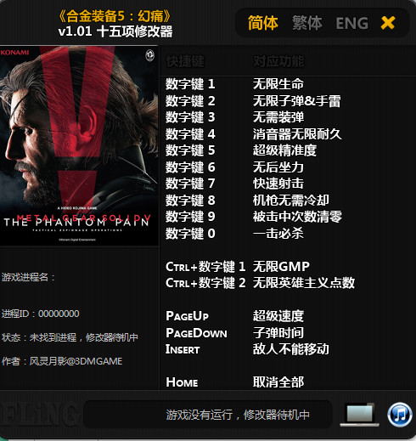The image size is (416, 441).
Task: Select the 超级精准度 option
Action: point(284,150)
